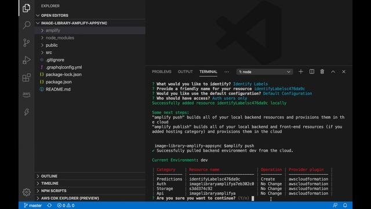This screenshot has height=209, width=371.
Task: Expand the NPM Scripts section
Action: tap(90, 190)
